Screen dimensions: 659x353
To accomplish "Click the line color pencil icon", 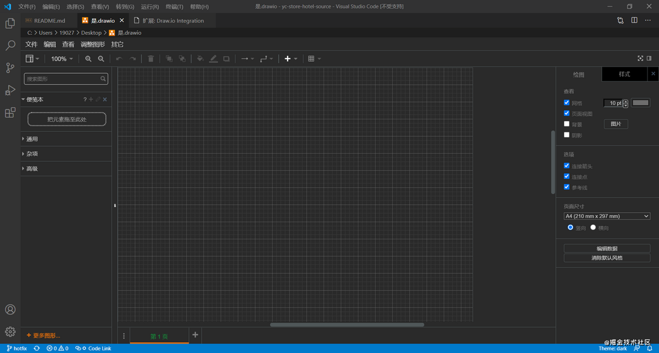I will 214,59.
